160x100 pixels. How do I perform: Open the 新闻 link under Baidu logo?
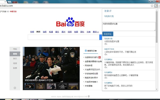(x=32, y=32)
